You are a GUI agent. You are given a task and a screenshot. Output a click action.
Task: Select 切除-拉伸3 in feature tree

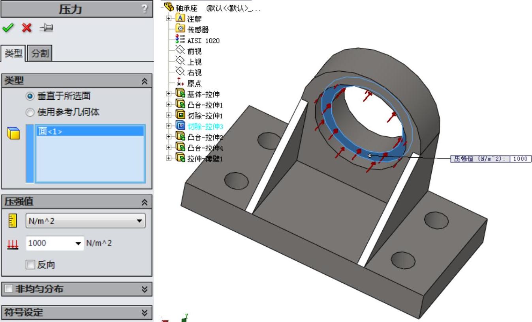click(205, 126)
